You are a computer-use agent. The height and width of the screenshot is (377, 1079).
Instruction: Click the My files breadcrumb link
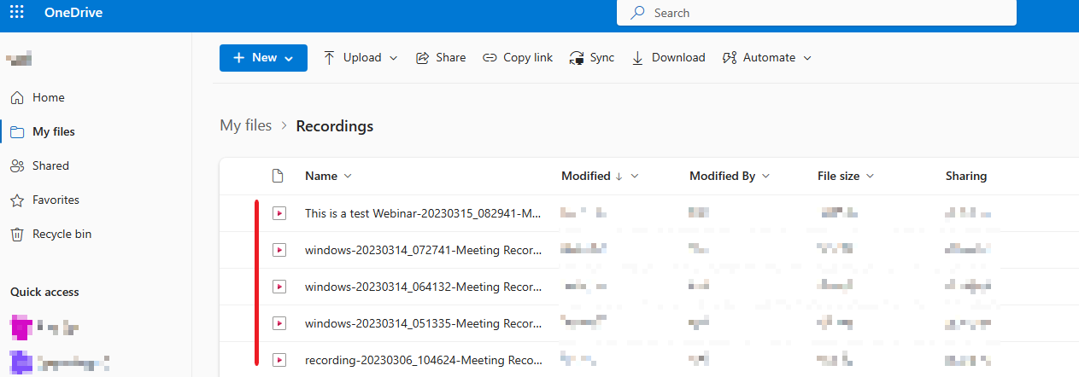(x=246, y=125)
